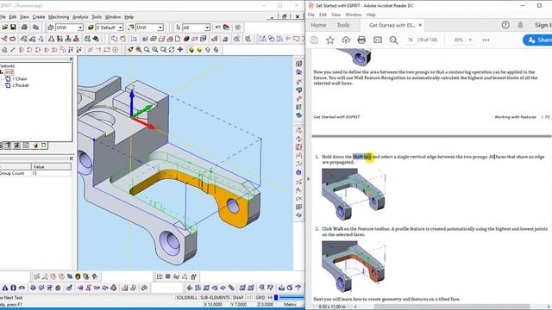Open file icon in ESPRIT toolbar
The image size is (552, 310).
[x=4, y=28]
